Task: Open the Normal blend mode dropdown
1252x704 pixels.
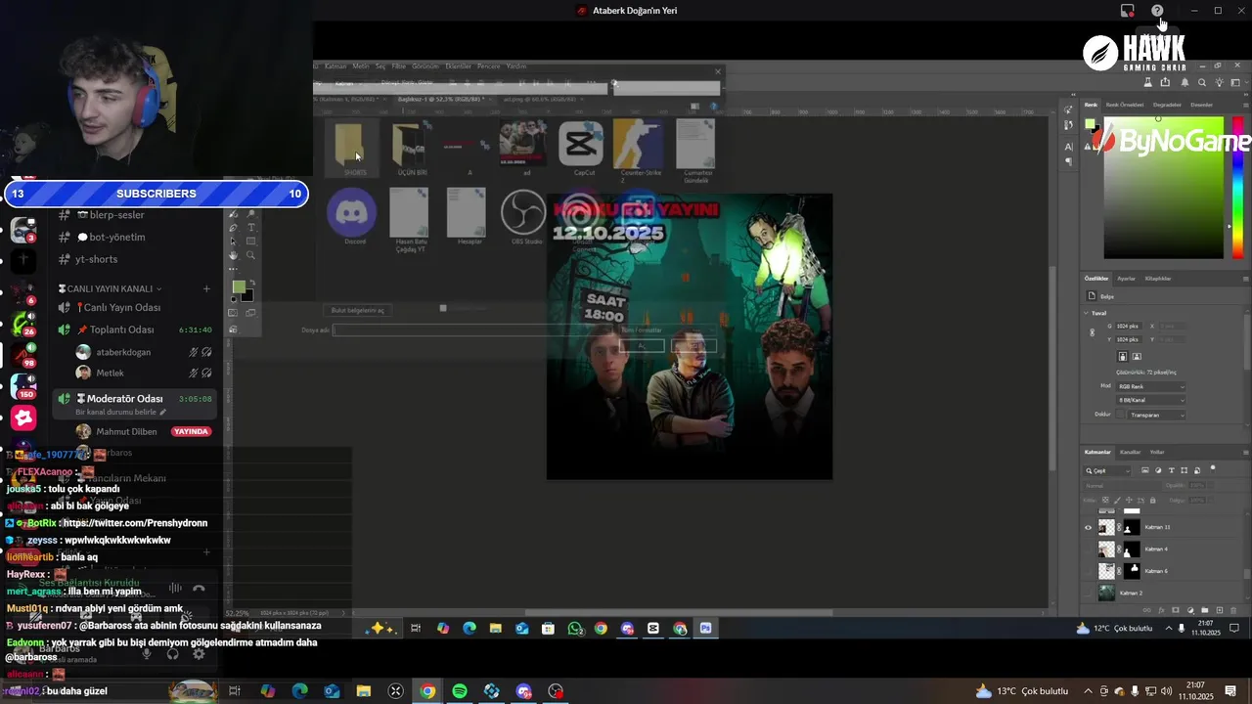Action: [1122, 486]
